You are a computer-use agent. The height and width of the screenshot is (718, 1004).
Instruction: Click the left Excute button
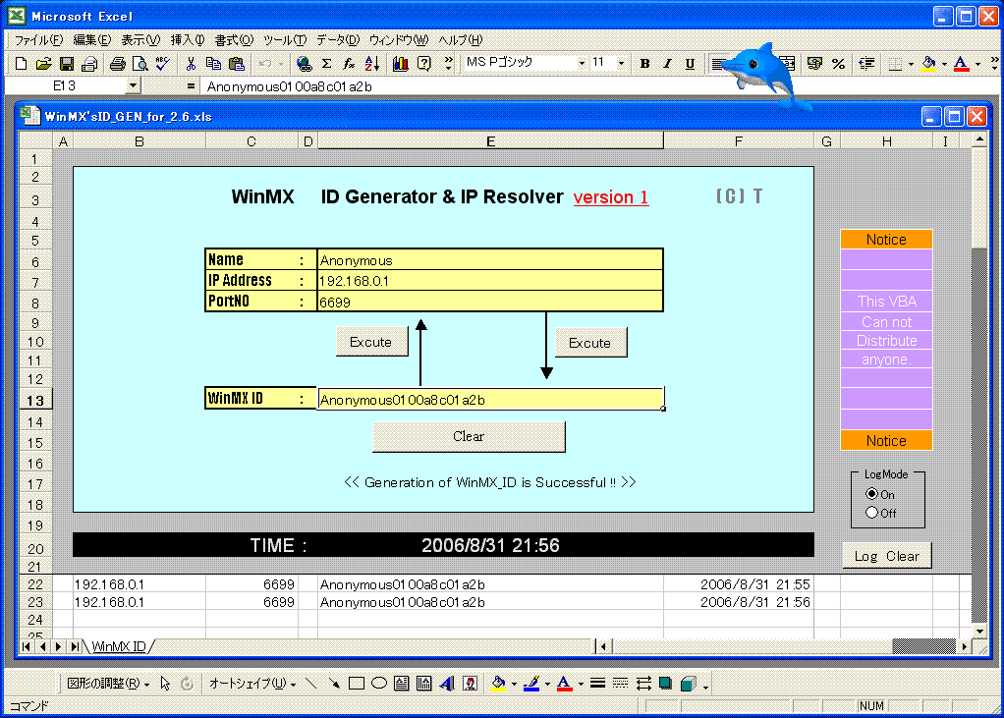click(371, 342)
